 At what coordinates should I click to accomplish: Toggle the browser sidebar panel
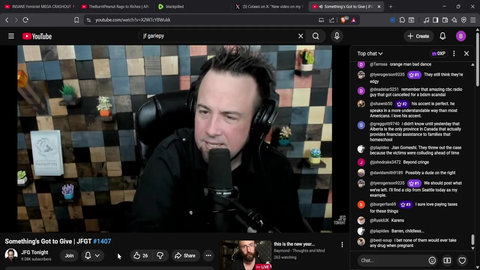(x=435, y=20)
